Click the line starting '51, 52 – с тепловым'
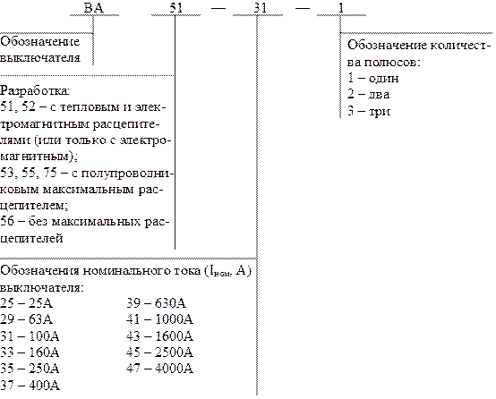 [x=83, y=107]
